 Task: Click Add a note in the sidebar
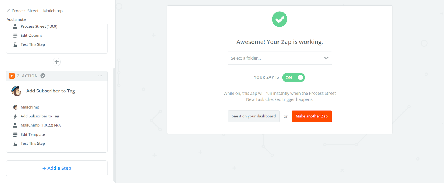[x=16, y=19]
